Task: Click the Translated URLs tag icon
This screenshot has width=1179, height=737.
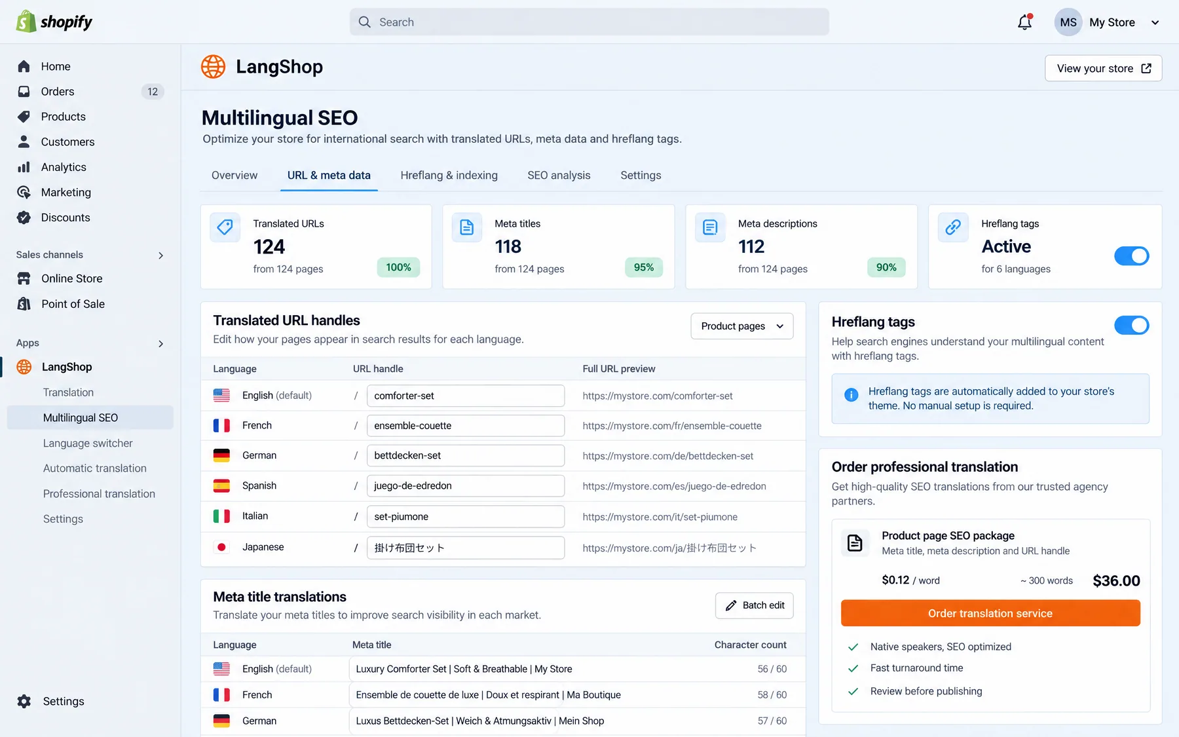Action: (225, 227)
